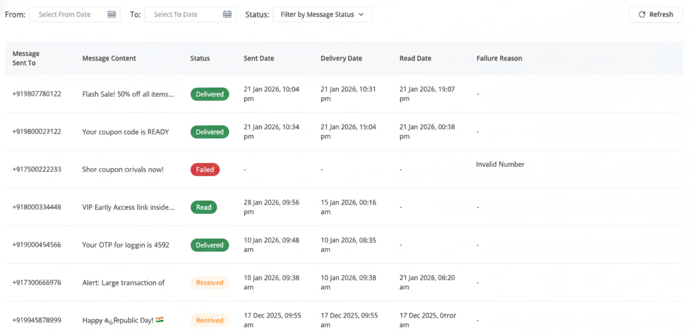Click the To date calendar icon
This screenshot has height=330, width=690.
click(227, 15)
